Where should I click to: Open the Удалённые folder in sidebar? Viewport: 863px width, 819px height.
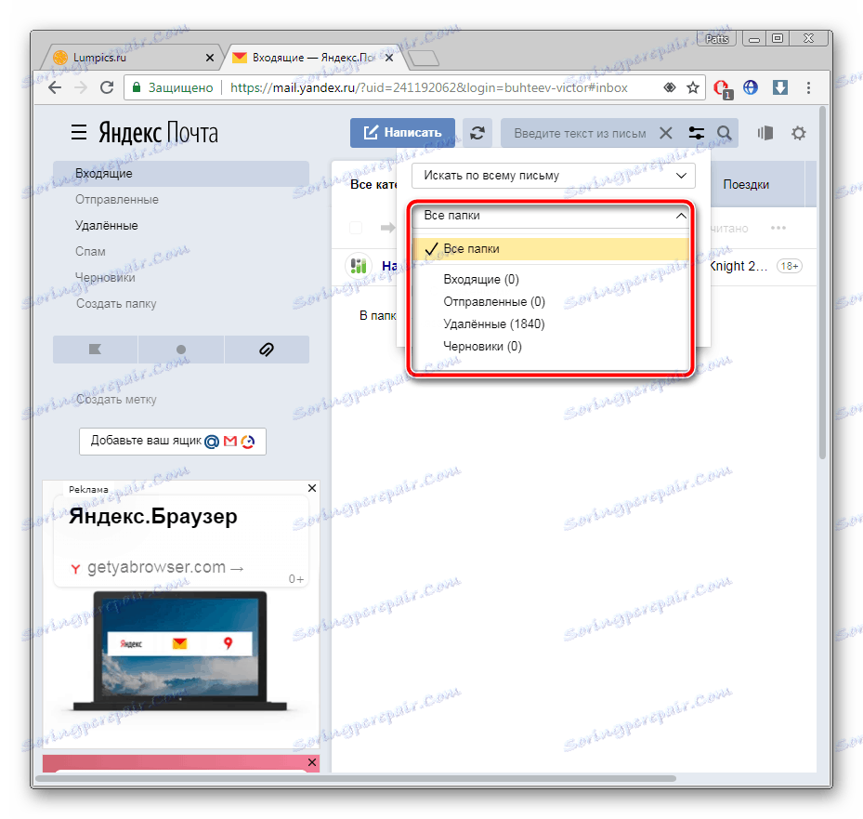pos(107,225)
